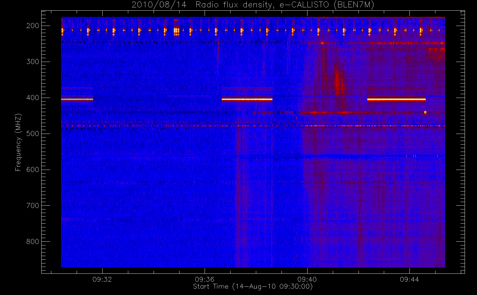The width and height of the screenshot is (477, 295).
Task: Click the yellow 400 MHz band near 09:37
Action: (x=247, y=99)
